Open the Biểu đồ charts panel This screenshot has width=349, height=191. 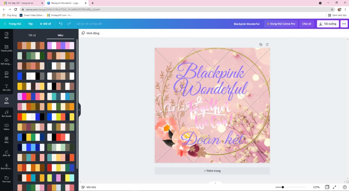coord(6,153)
